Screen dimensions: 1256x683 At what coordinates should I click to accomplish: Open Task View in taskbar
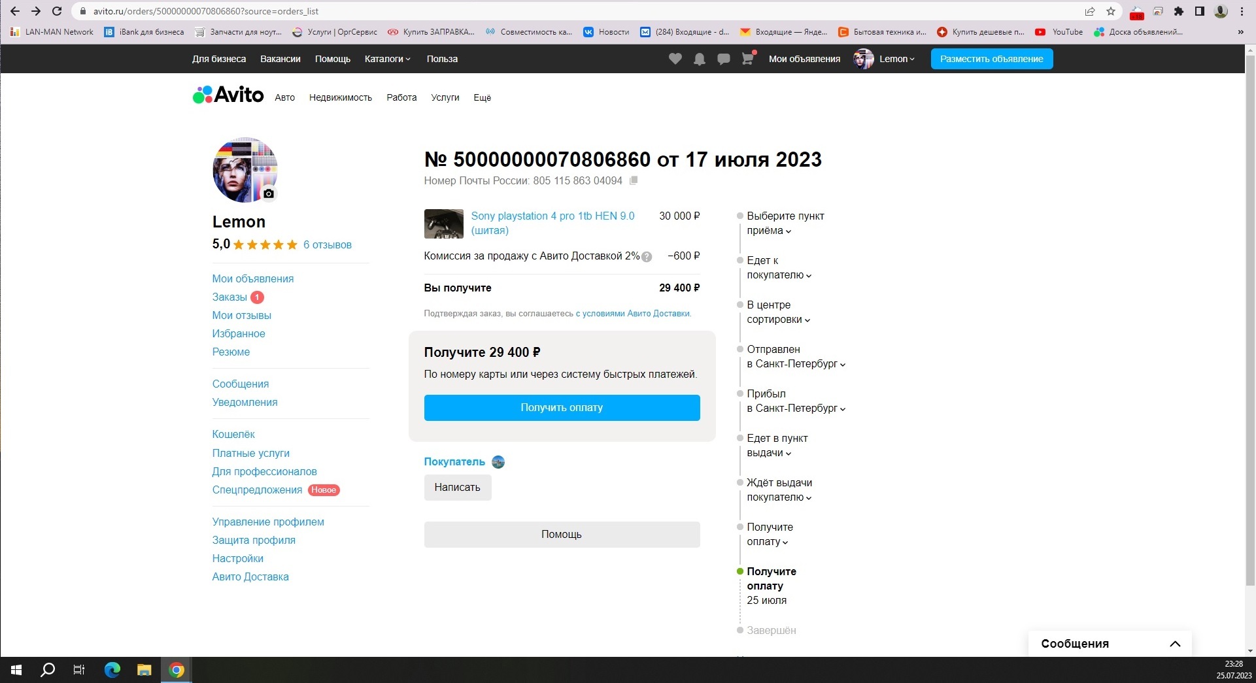click(x=79, y=670)
